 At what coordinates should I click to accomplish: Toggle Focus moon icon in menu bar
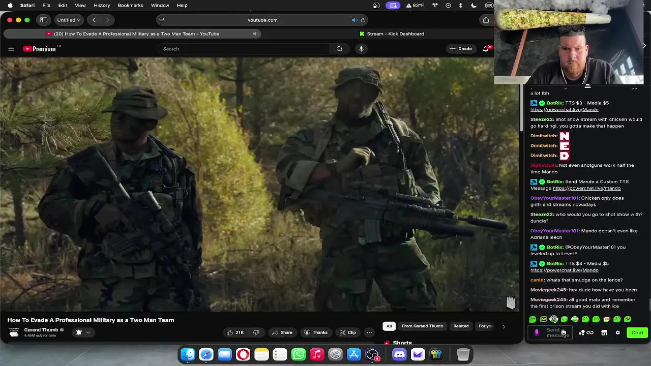[474, 5]
